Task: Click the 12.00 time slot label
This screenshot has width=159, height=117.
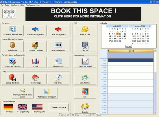Action: tap(104, 74)
